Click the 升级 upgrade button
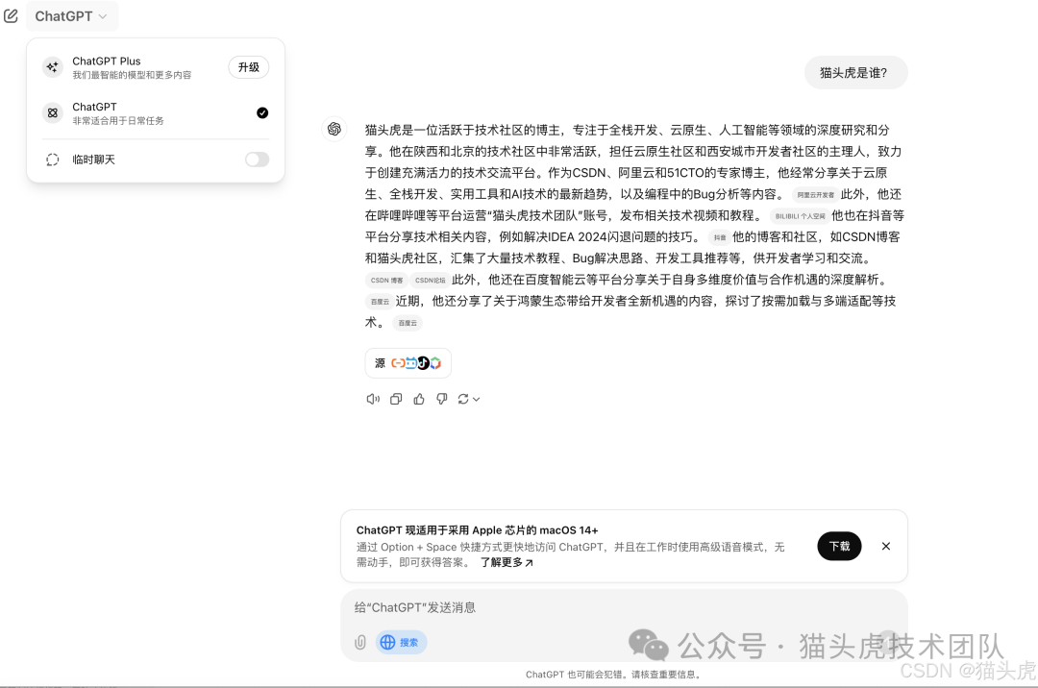The image size is (1038, 688). point(249,67)
